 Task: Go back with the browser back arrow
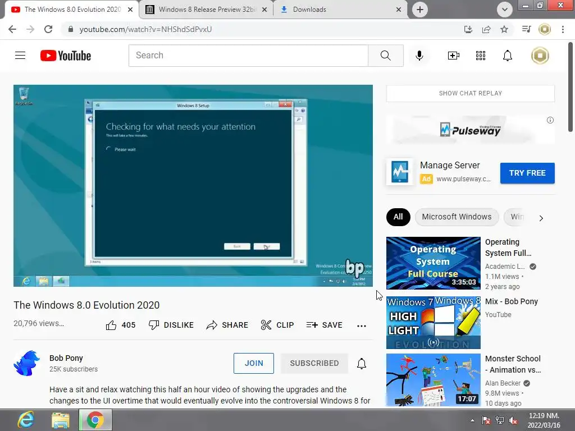pyautogui.click(x=12, y=29)
